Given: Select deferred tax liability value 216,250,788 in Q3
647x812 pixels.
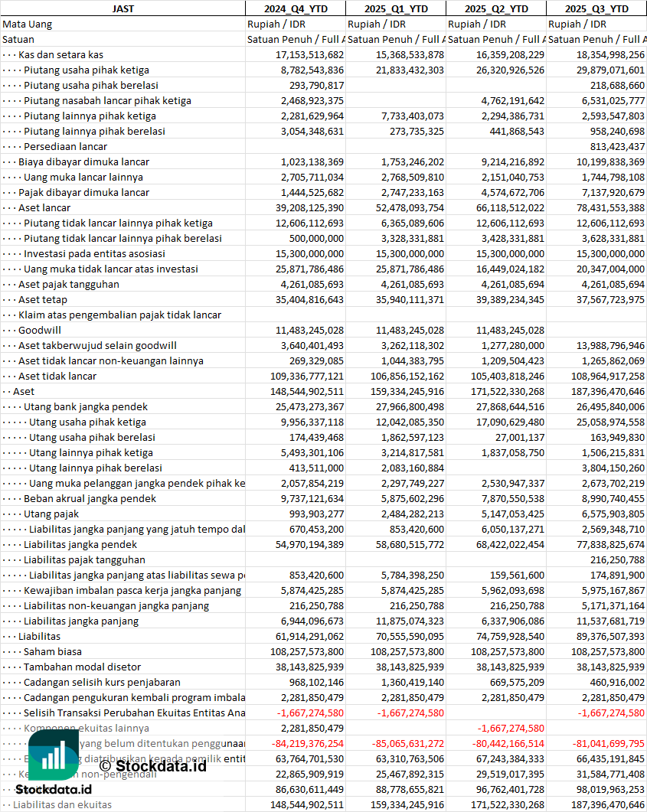Looking at the screenshot, I should [x=617, y=559].
